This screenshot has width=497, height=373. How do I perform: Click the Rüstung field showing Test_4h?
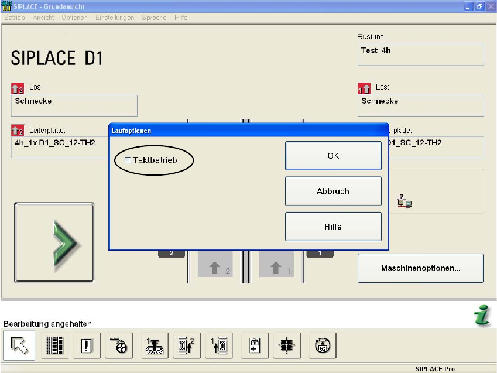coord(421,55)
